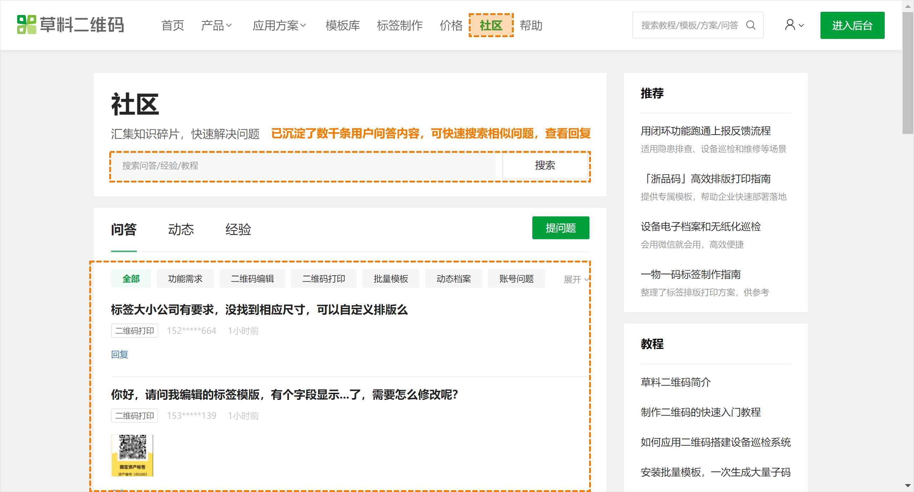This screenshot has height=492, width=914.
Task: Filter by 批量模板 tag
Action: coord(391,278)
